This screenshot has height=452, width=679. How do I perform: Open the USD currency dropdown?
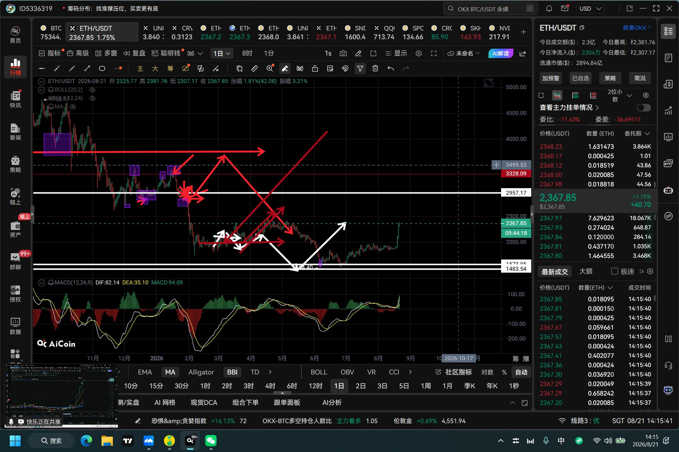[590, 8]
